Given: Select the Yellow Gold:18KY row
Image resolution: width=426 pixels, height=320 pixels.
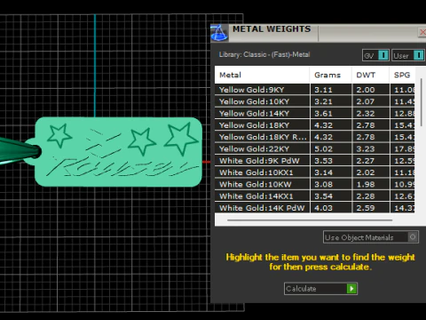Looking at the screenshot, I should click(x=315, y=125).
